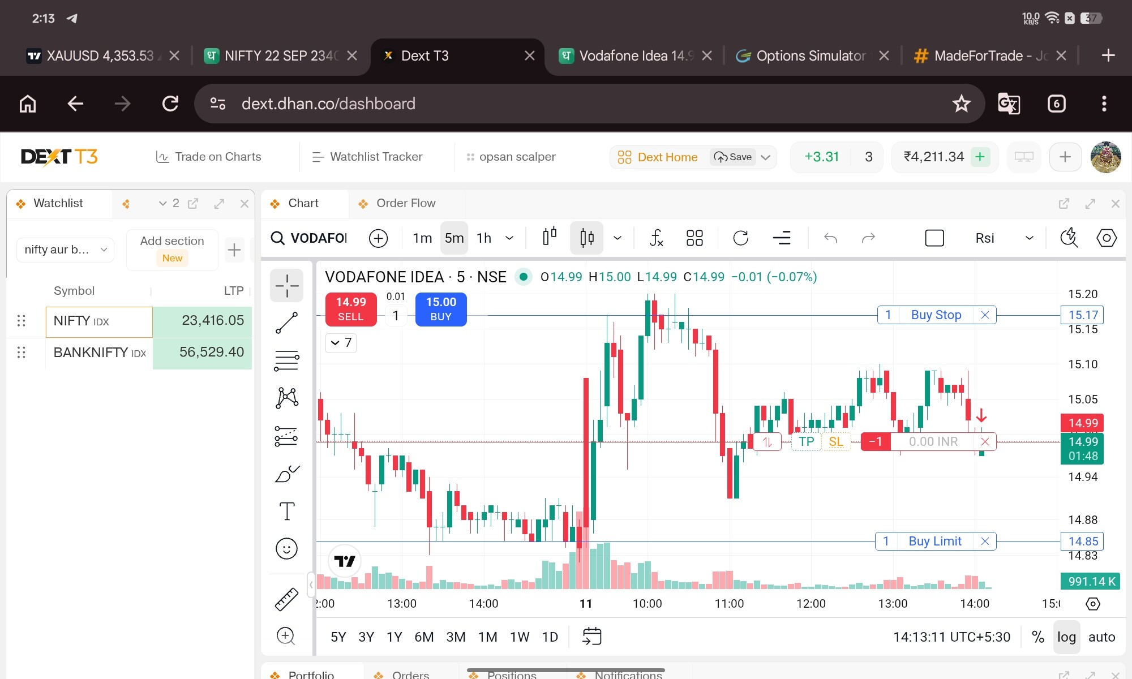The width and height of the screenshot is (1132, 679).
Task: Expand the Dext Home layout chevron
Action: pyautogui.click(x=766, y=157)
